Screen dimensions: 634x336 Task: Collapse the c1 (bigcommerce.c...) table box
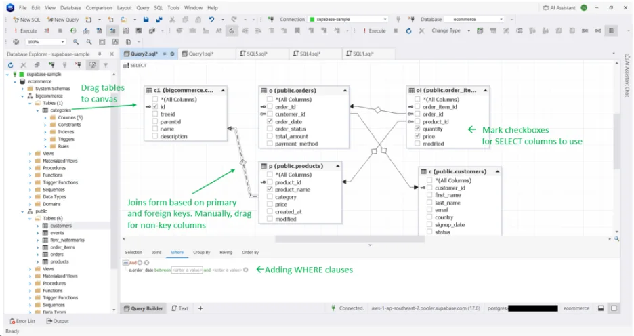(223, 91)
